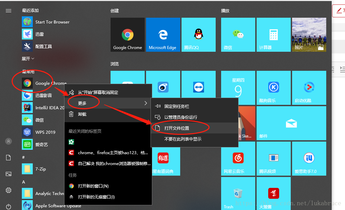The width and height of the screenshot is (345, 210).
Task: Open 微信 in the most used list
Action: click(x=33, y=120)
